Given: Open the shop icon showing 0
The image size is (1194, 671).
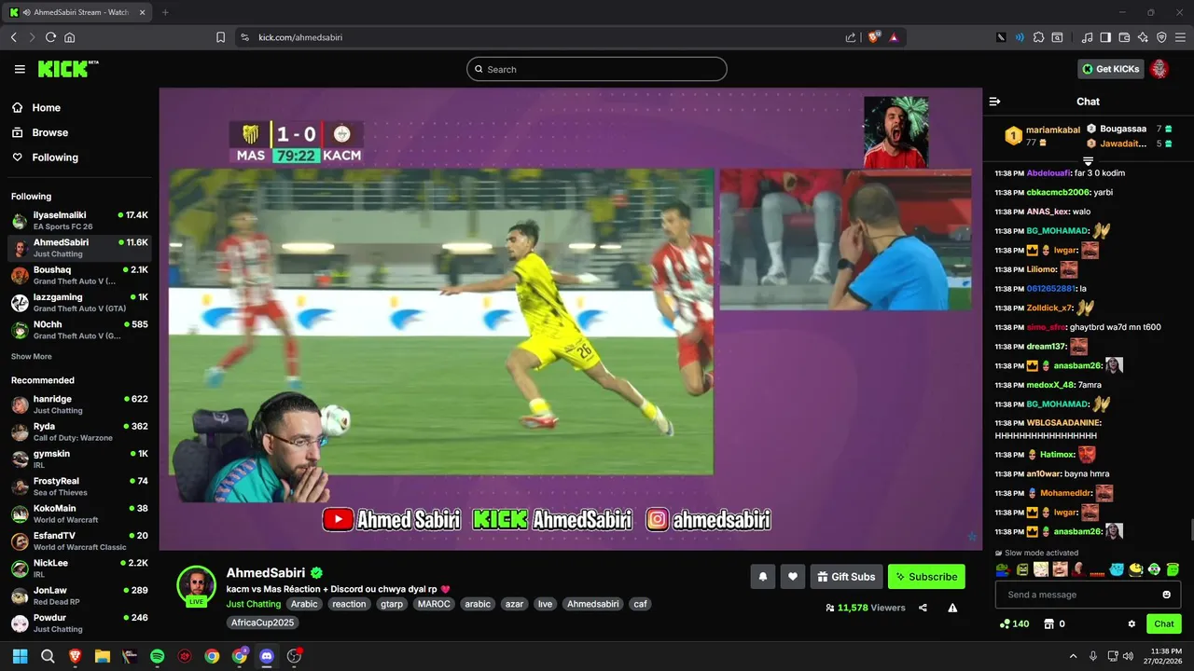Looking at the screenshot, I should pos(1054,624).
